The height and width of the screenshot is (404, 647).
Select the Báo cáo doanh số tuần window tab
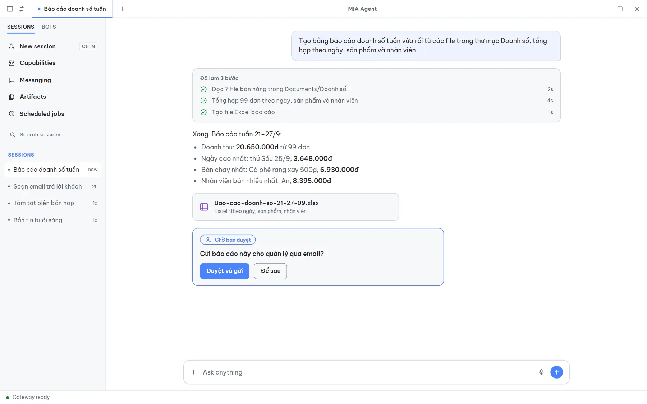pos(72,9)
